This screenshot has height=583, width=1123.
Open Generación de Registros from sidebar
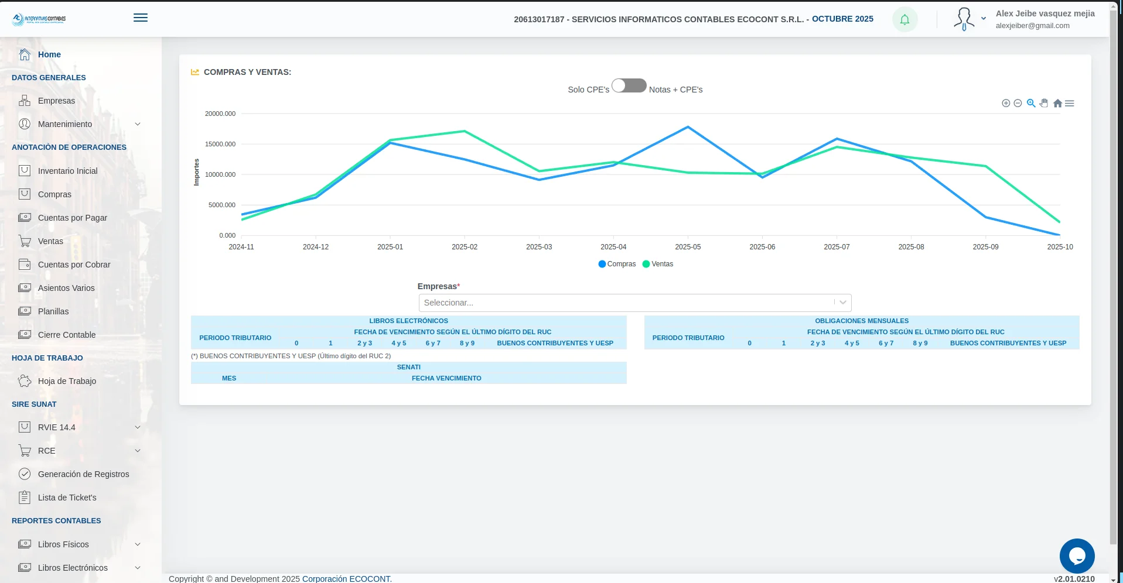pos(83,474)
